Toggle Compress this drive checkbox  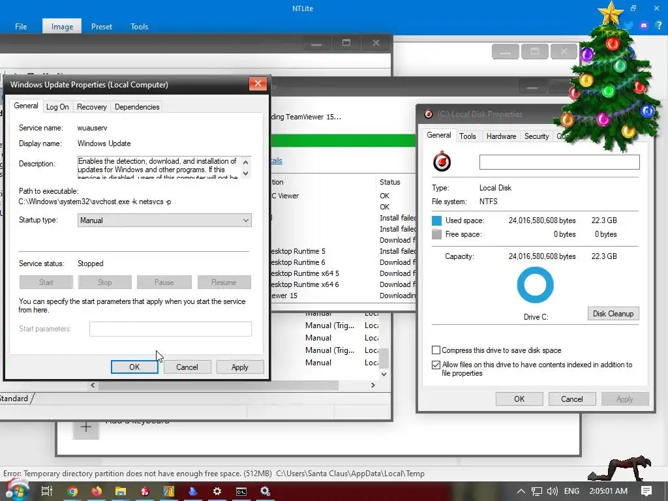pyautogui.click(x=436, y=350)
